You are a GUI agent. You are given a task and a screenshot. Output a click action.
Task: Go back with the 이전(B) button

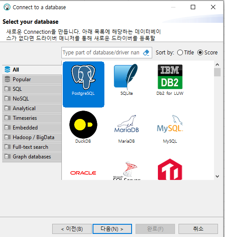72,229
